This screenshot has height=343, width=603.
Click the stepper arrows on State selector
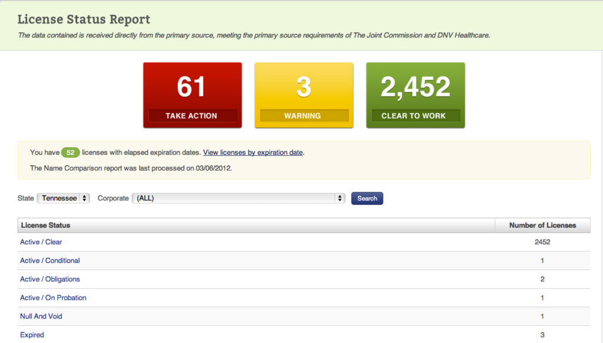pyautogui.click(x=85, y=198)
